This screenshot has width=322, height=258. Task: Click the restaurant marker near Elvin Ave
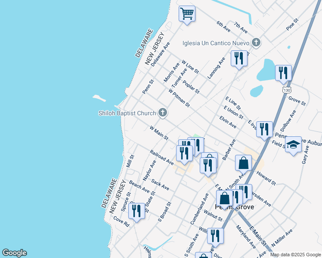(264, 129)
